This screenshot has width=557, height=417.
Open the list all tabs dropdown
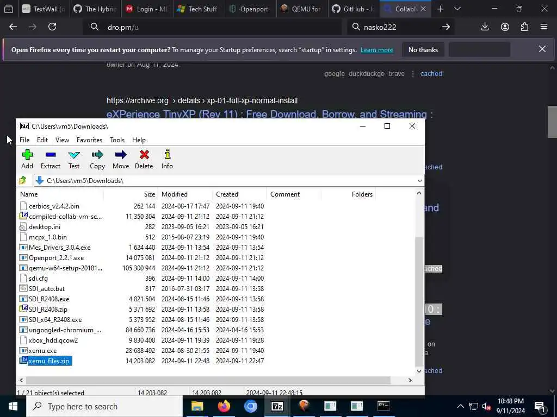457,9
